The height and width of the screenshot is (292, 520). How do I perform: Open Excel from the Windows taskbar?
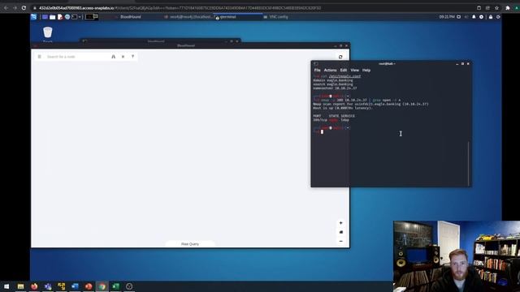click(x=115, y=286)
